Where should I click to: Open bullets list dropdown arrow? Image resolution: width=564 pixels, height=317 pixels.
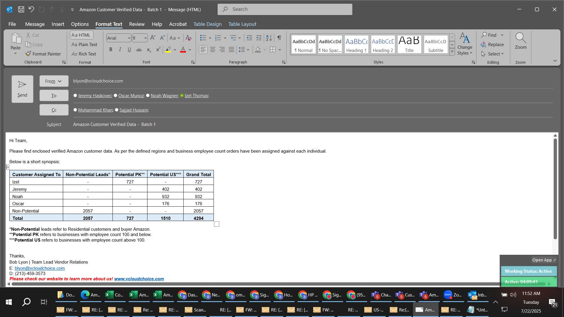[210, 38]
